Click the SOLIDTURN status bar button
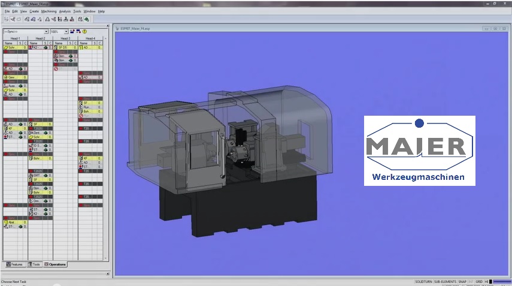 tap(423, 281)
